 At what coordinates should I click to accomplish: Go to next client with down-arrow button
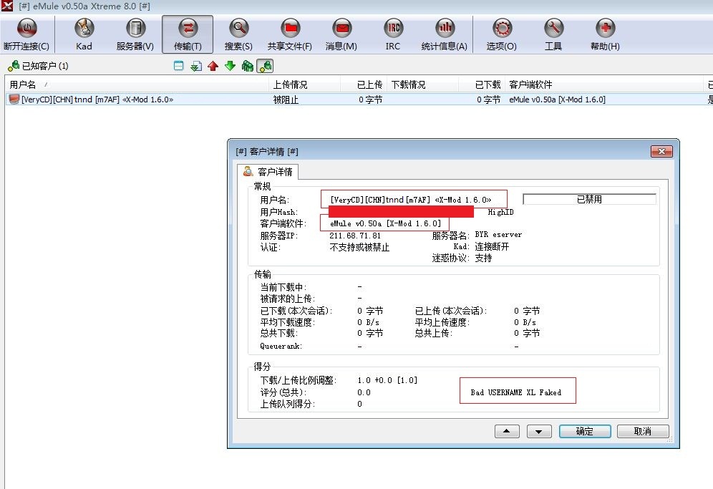pos(539,431)
